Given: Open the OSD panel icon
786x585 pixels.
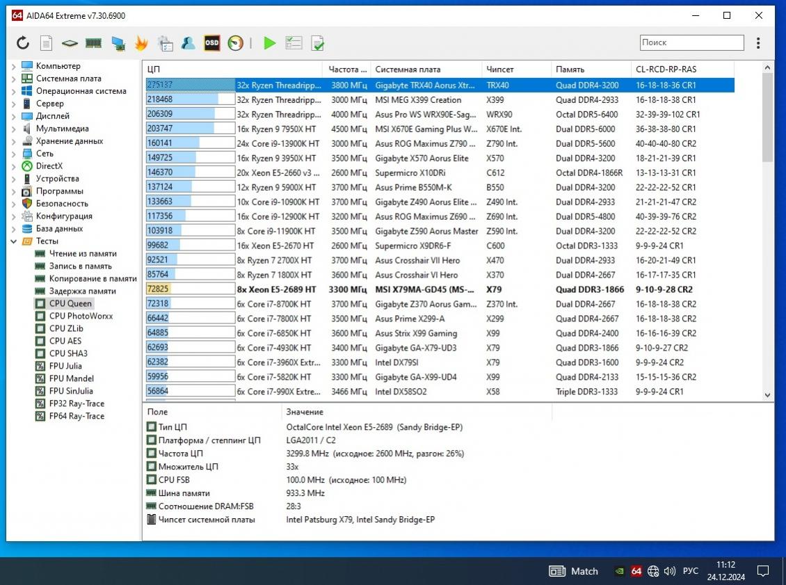Looking at the screenshot, I should 211,43.
